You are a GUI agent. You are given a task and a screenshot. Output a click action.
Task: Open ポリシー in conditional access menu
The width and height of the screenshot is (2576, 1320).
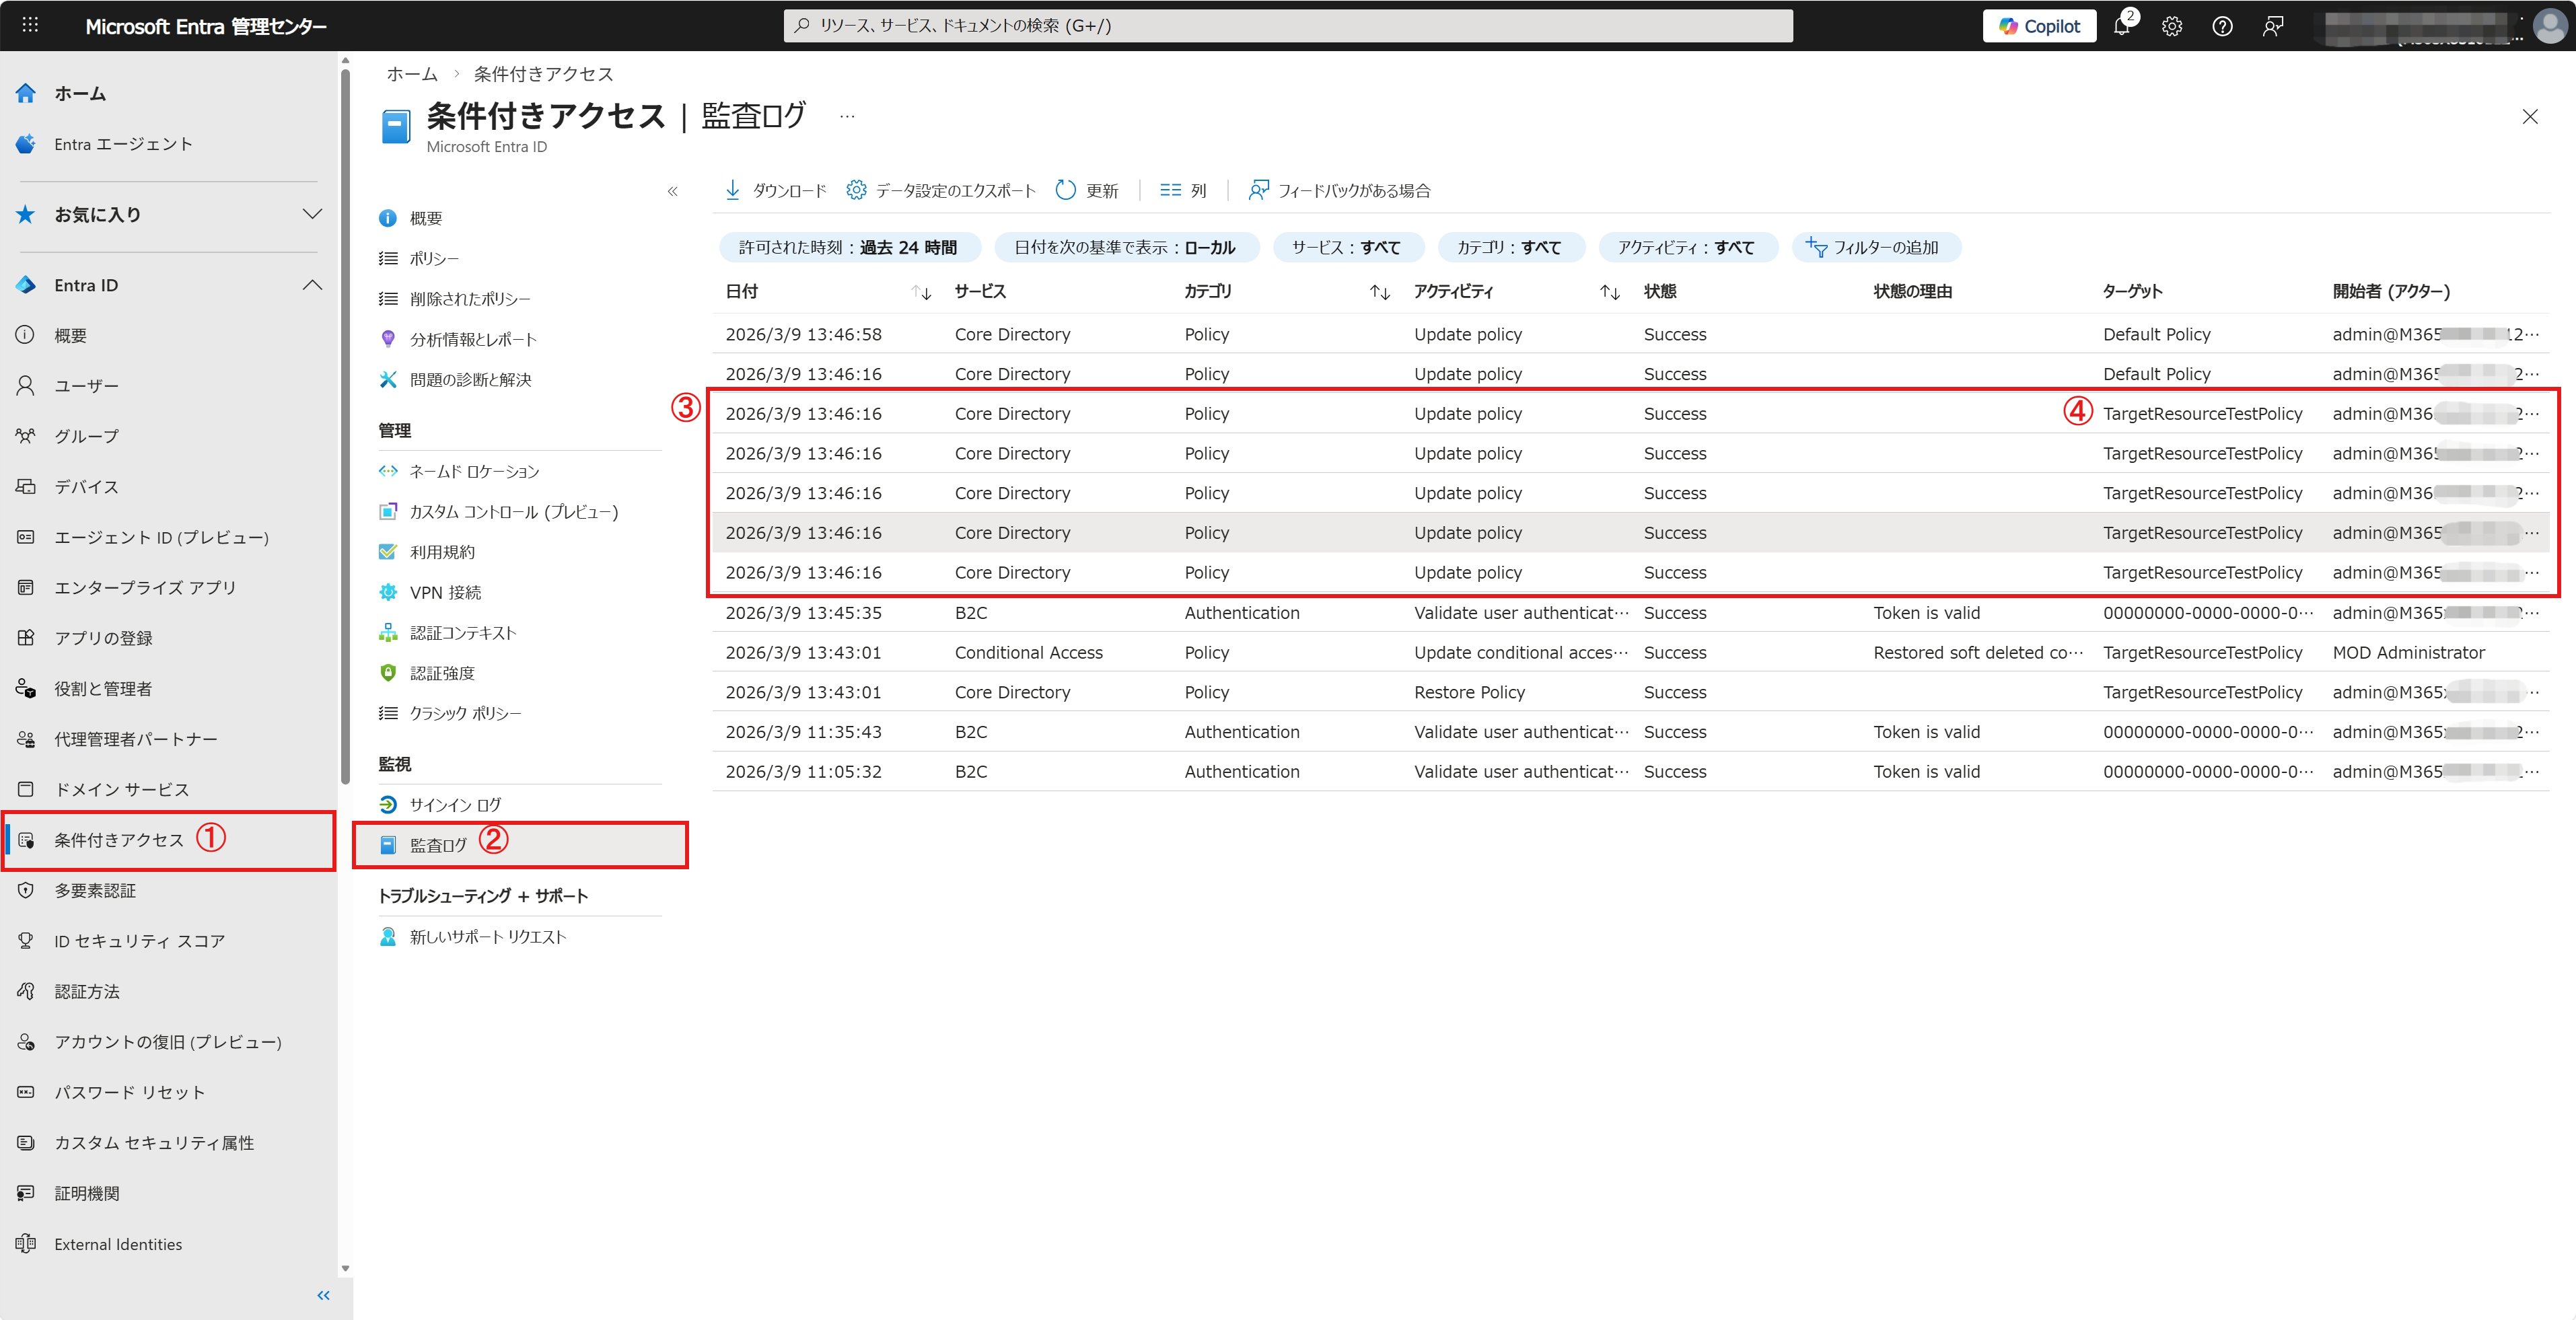click(434, 259)
